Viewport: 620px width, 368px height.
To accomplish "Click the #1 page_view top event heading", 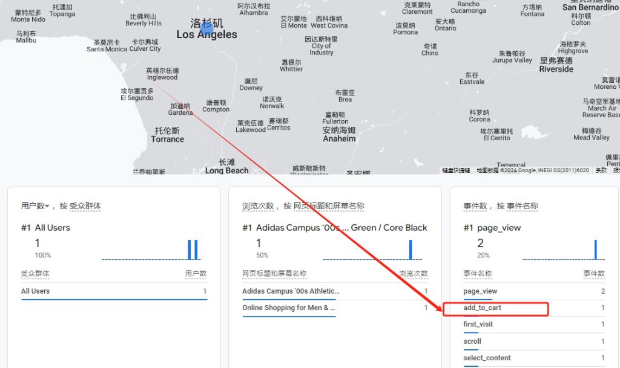I will click(492, 228).
